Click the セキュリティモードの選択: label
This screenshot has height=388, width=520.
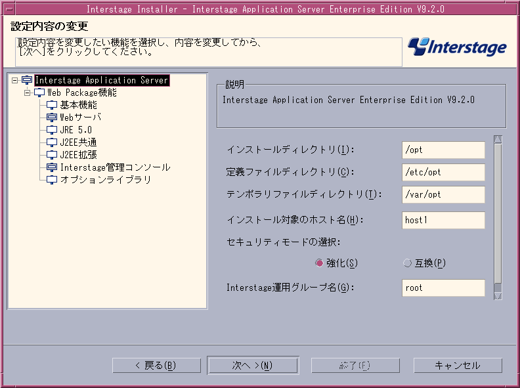pos(284,242)
